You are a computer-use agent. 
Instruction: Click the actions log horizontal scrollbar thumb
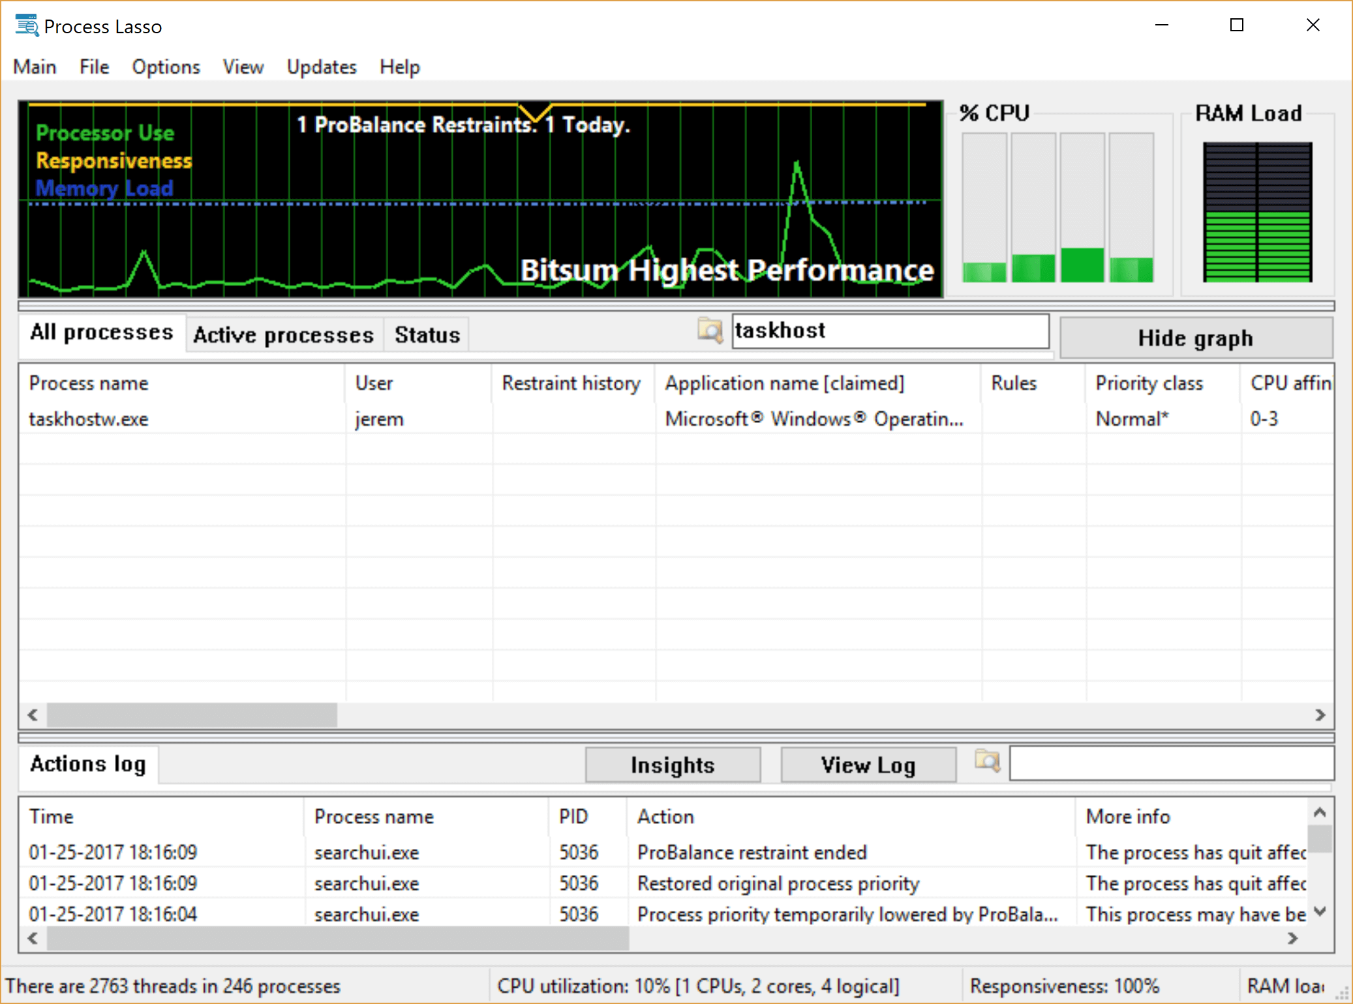click(338, 939)
